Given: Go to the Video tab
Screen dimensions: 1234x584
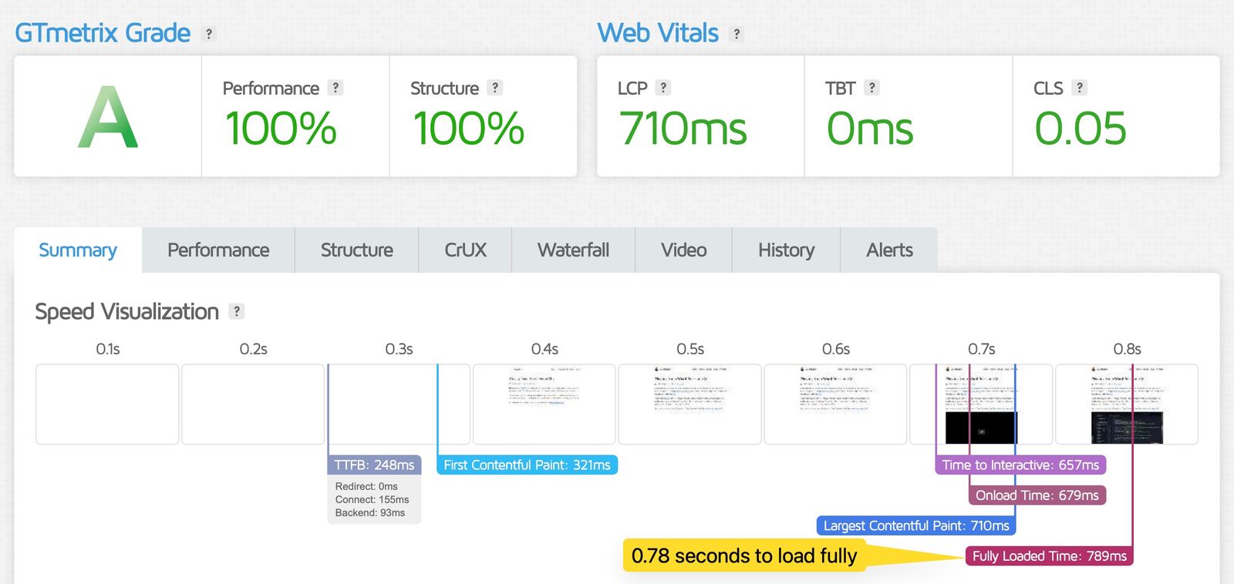Looking at the screenshot, I should [x=683, y=250].
